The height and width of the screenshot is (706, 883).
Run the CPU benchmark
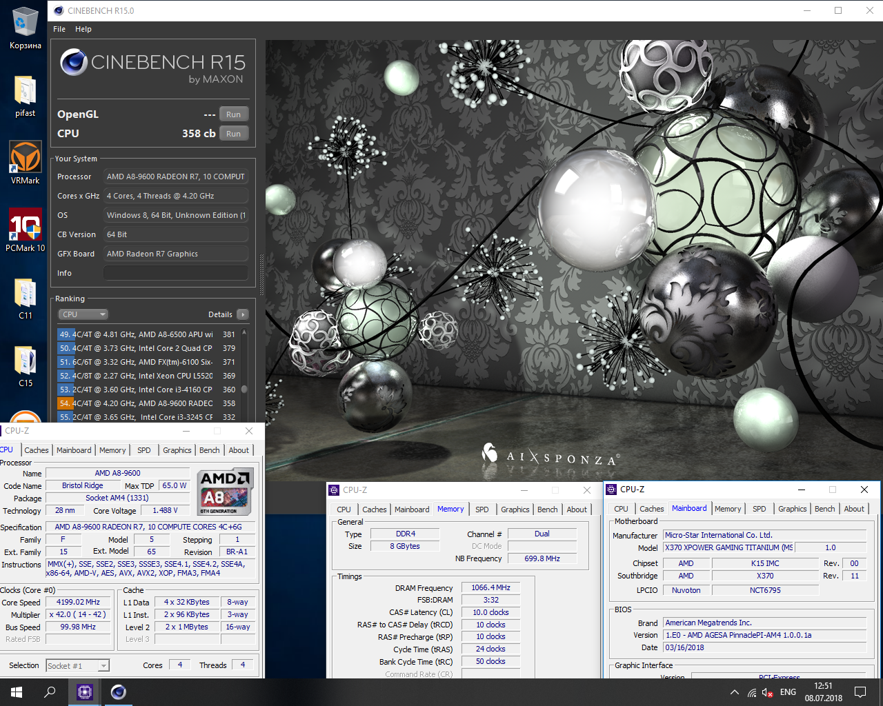[234, 134]
